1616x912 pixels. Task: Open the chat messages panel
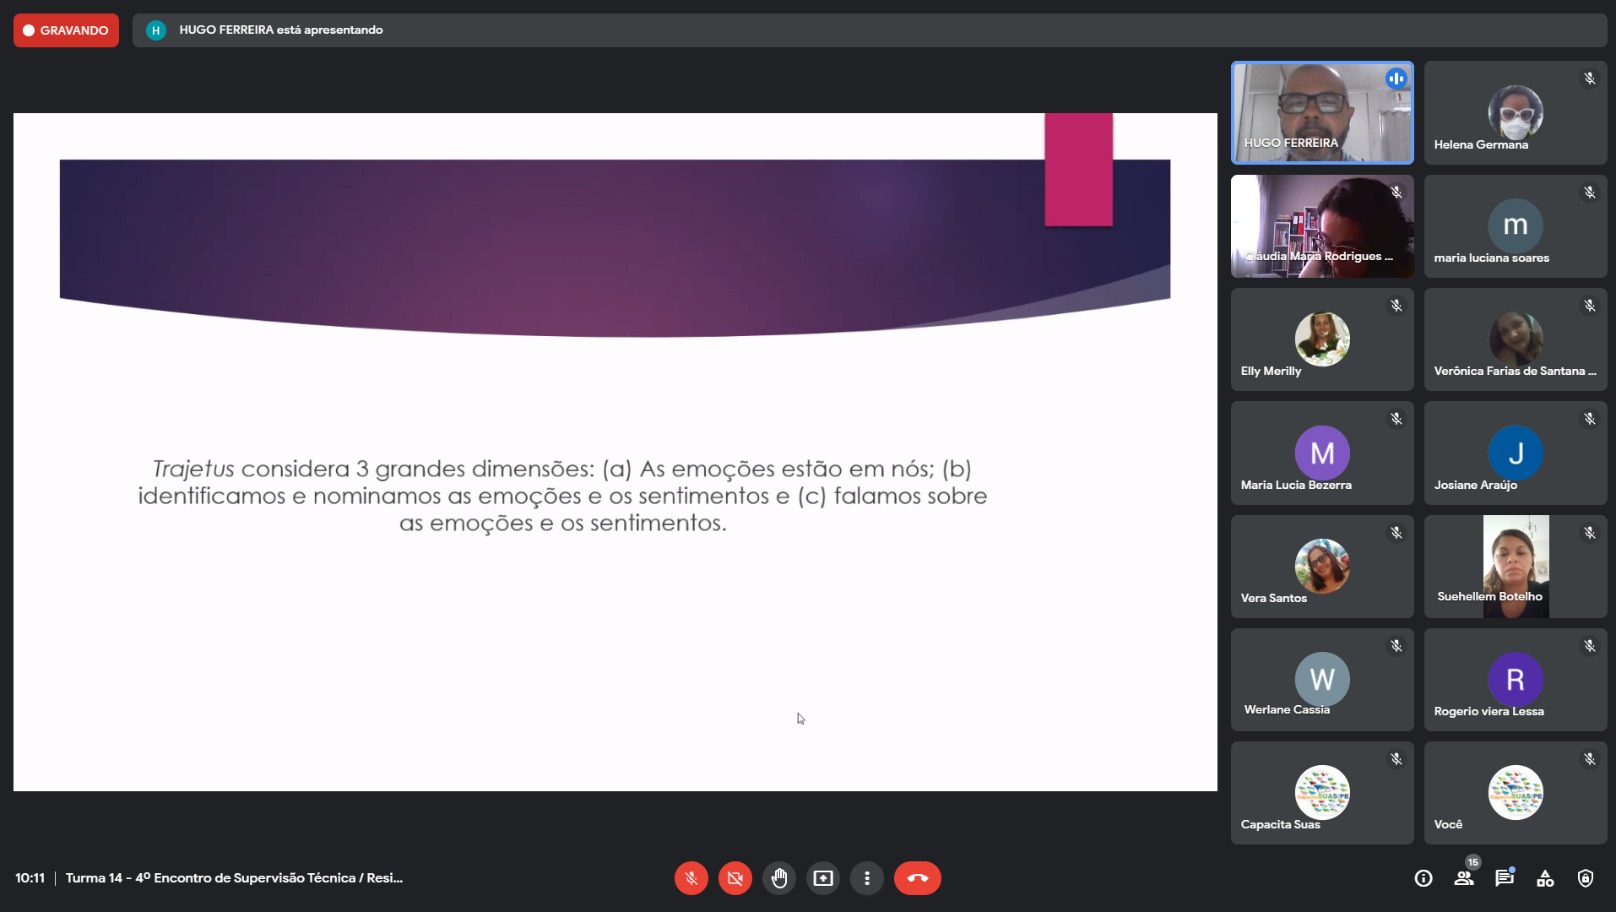[1505, 878]
